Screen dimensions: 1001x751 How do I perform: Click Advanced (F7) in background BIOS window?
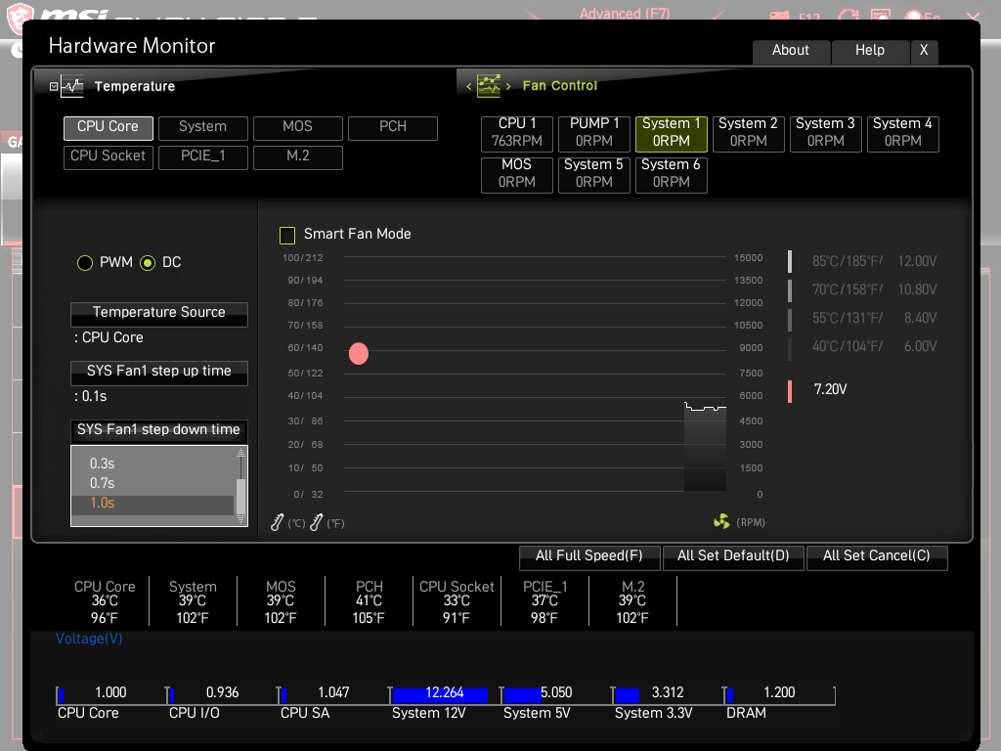tap(625, 14)
